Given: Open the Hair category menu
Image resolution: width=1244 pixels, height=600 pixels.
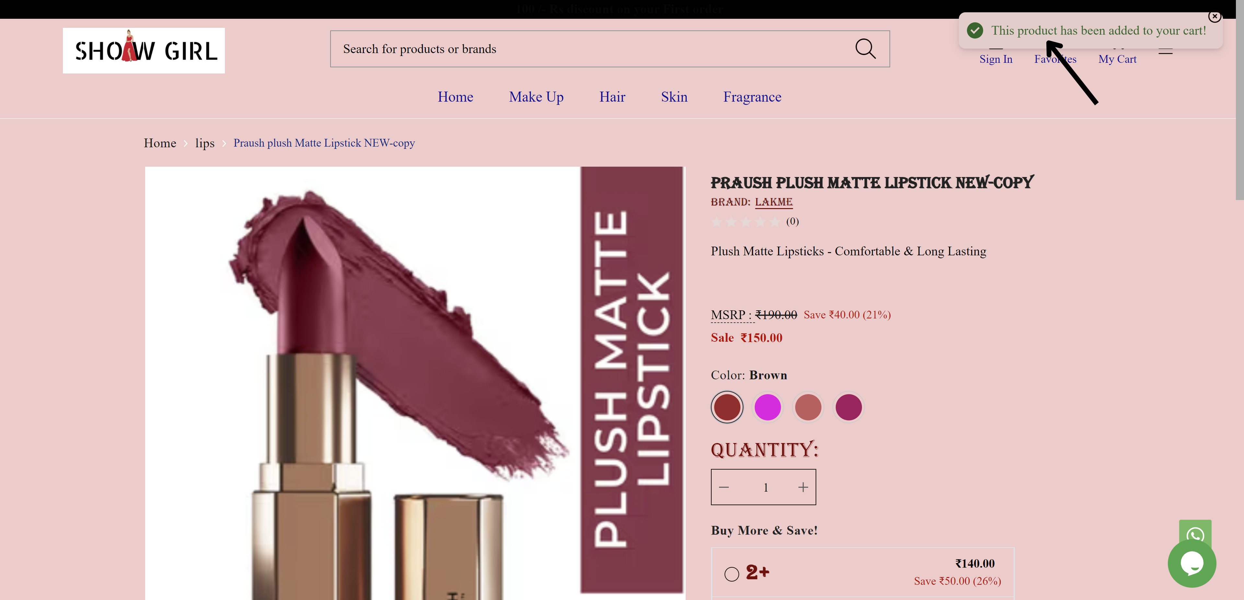Looking at the screenshot, I should click(612, 97).
